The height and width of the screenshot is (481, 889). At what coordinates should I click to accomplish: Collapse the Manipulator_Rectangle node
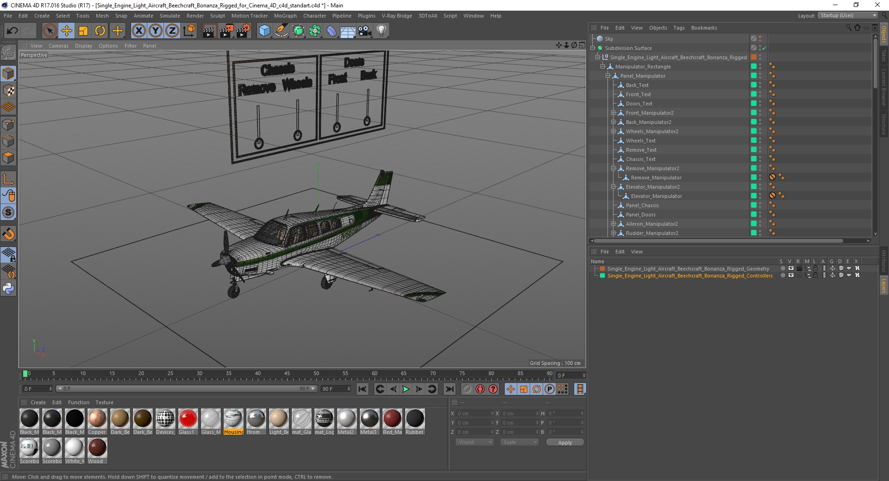(x=603, y=67)
